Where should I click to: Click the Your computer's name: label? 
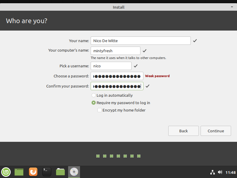(x=68, y=50)
